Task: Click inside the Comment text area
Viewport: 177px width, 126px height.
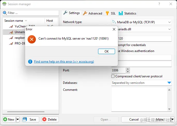Action: point(139,99)
